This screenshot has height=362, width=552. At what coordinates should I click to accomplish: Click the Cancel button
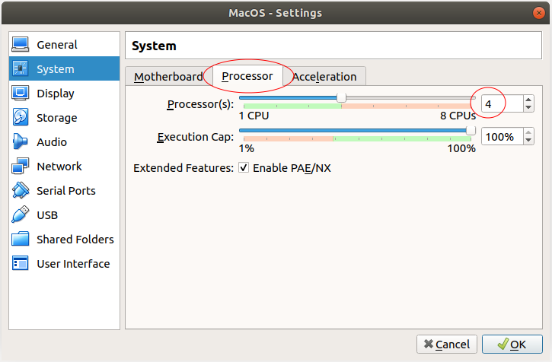[447, 344]
